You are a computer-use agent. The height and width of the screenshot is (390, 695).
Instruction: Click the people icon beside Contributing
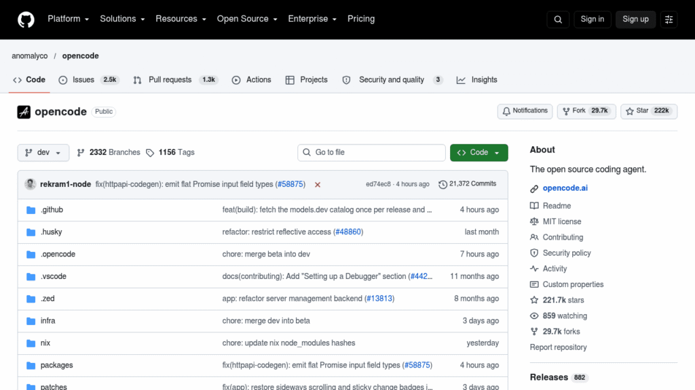coord(534,238)
